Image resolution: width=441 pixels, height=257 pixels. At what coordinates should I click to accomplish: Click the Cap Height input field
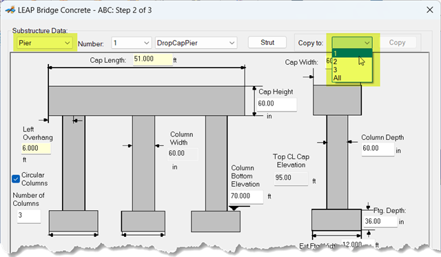pyautogui.click(x=277, y=104)
